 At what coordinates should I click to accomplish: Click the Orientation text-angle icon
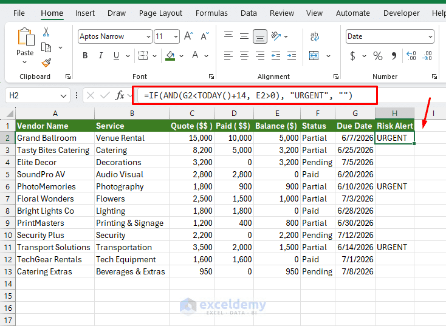276,36
